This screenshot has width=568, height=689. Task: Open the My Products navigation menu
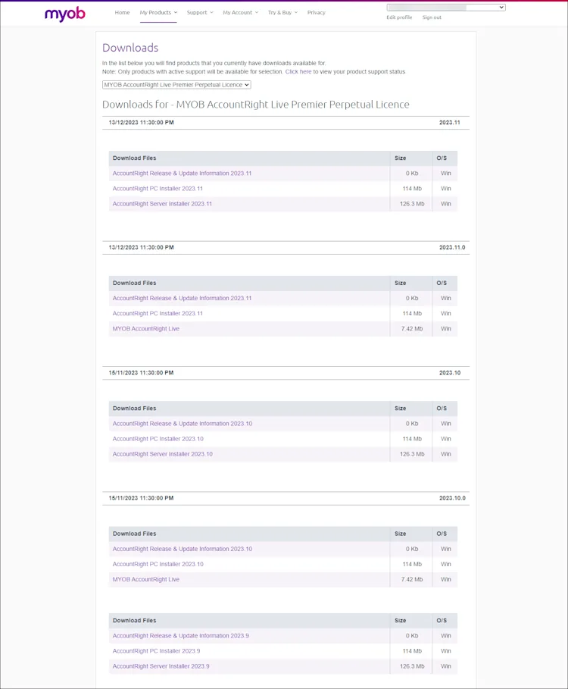pyautogui.click(x=158, y=12)
